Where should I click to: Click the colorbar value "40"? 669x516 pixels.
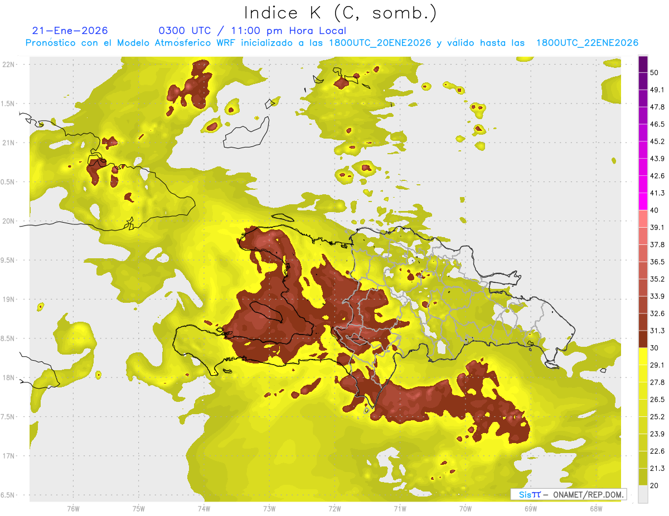[x=655, y=210]
